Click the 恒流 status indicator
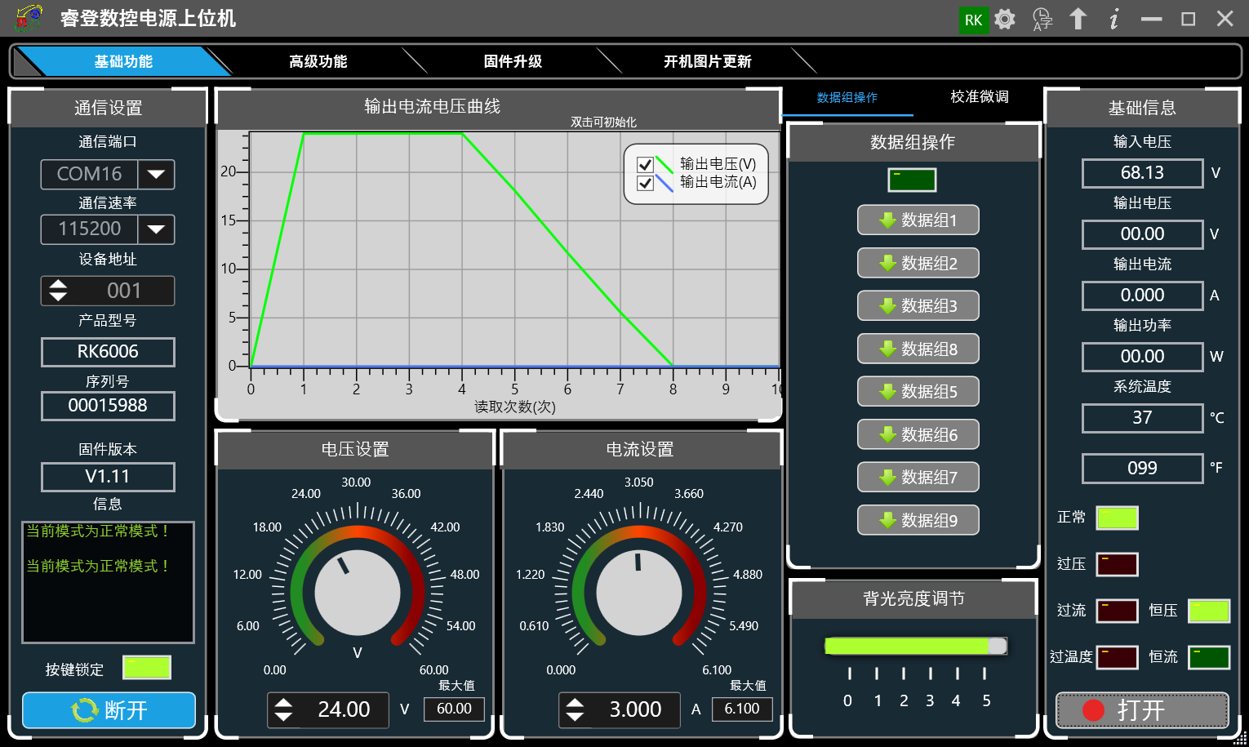Image resolution: width=1249 pixels, height=747 pixels. (x=1209, y=657)
